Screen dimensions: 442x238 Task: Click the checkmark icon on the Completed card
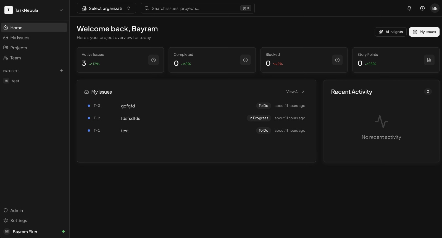click(245, 60)
